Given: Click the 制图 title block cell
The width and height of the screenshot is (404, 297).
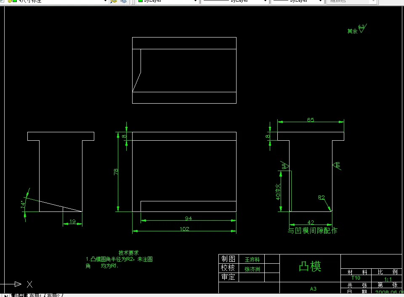Looking at the screenshot, I should [229, 259].
